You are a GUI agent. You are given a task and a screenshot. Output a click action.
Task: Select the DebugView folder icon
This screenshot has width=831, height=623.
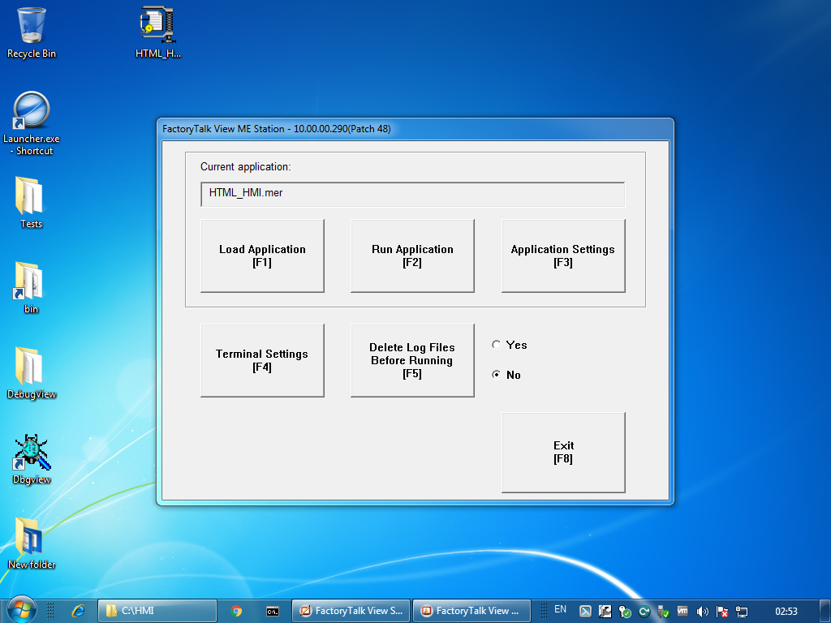click(32, 373)
